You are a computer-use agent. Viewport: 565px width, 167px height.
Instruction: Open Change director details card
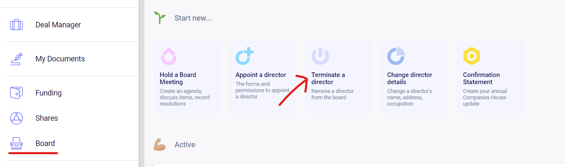point(415,77)
